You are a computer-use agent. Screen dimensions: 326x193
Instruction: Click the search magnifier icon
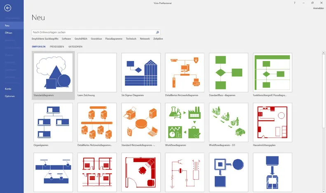157,32
